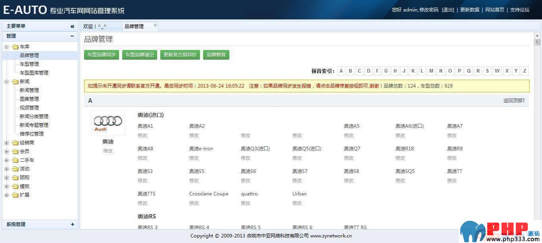Log out via the 退出 link
Image resolution: width=542 pixels, height=243 pixels.
pos(448,10)
